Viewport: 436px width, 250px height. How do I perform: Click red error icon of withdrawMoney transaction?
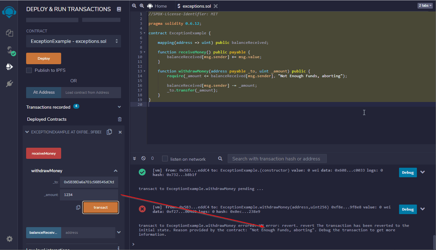coord(142,209)
